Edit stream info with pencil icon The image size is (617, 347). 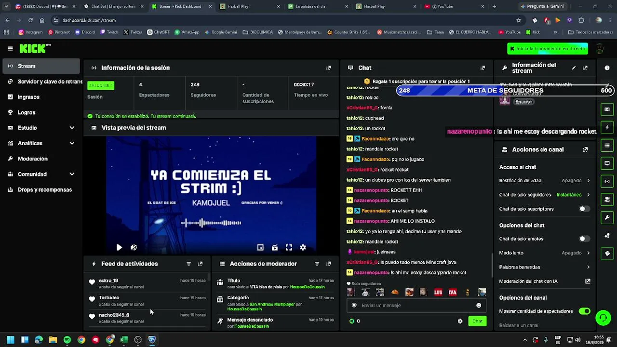pos(574,68)
